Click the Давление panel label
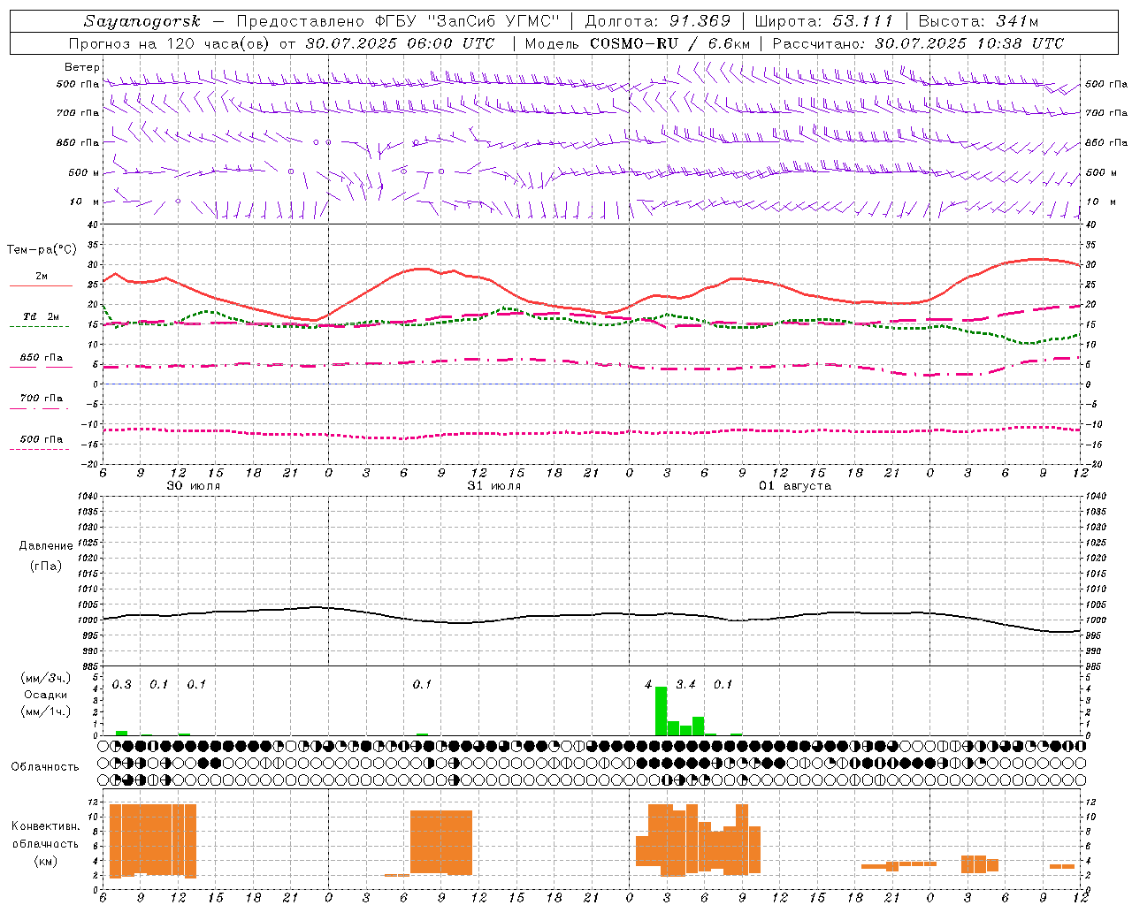The width and height of the screenshot is (1132, 905). [x=46, y=546]
